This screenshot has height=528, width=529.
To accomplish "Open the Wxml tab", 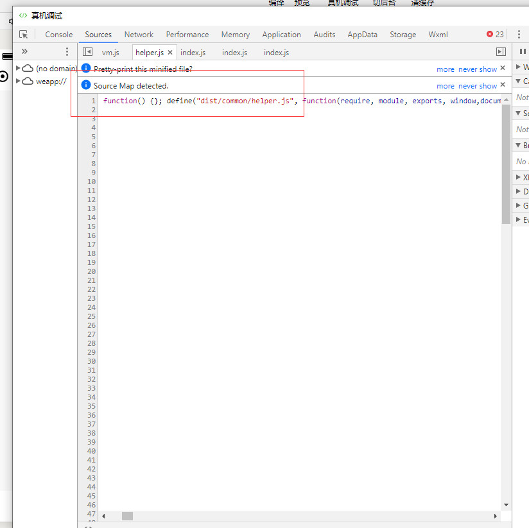I will [x=438, y=35].
